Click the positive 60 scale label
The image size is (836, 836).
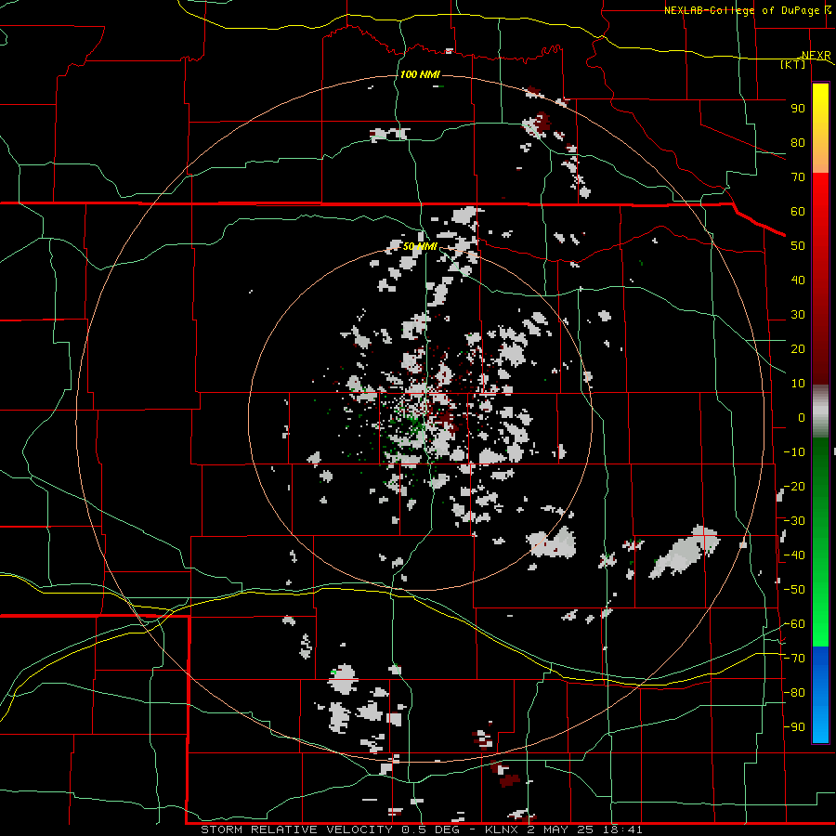[798, 212]
